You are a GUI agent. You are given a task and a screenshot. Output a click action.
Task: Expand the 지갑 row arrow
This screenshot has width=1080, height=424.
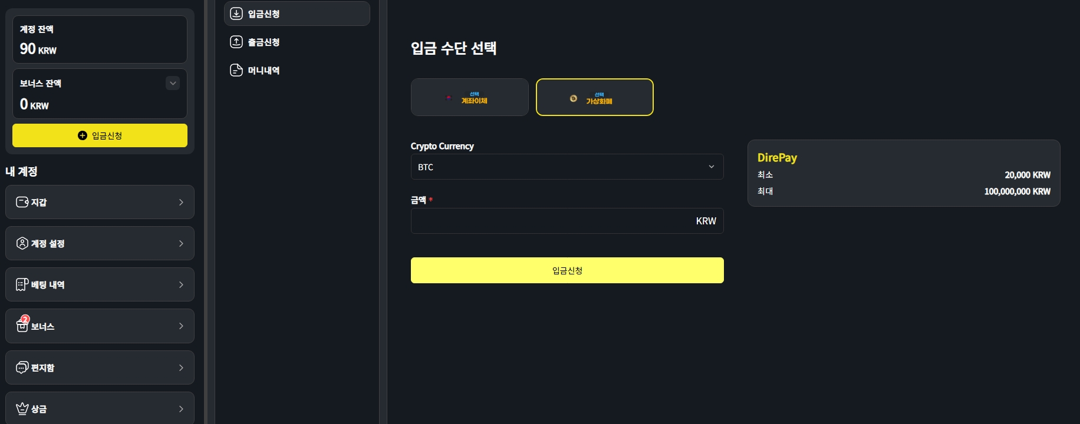coord(181,202)
